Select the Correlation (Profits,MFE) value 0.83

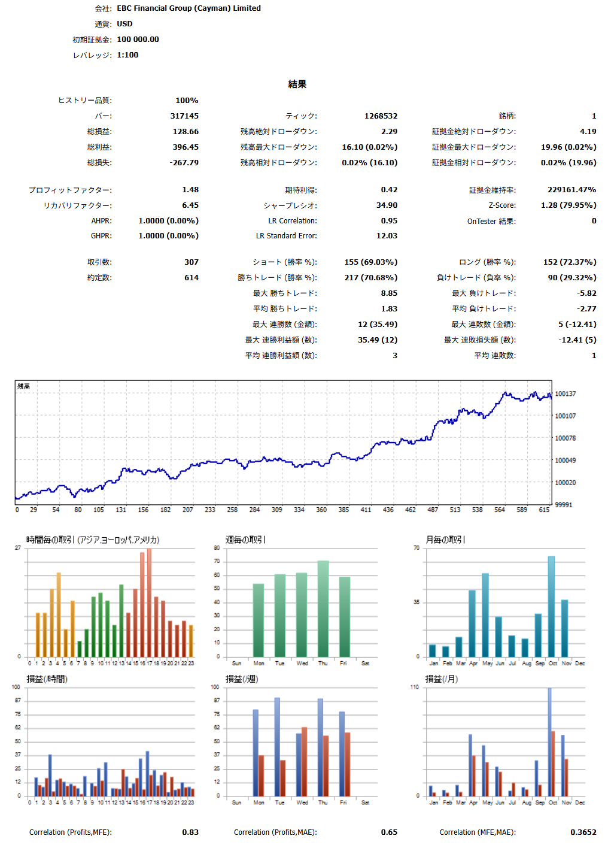point(190,832)
